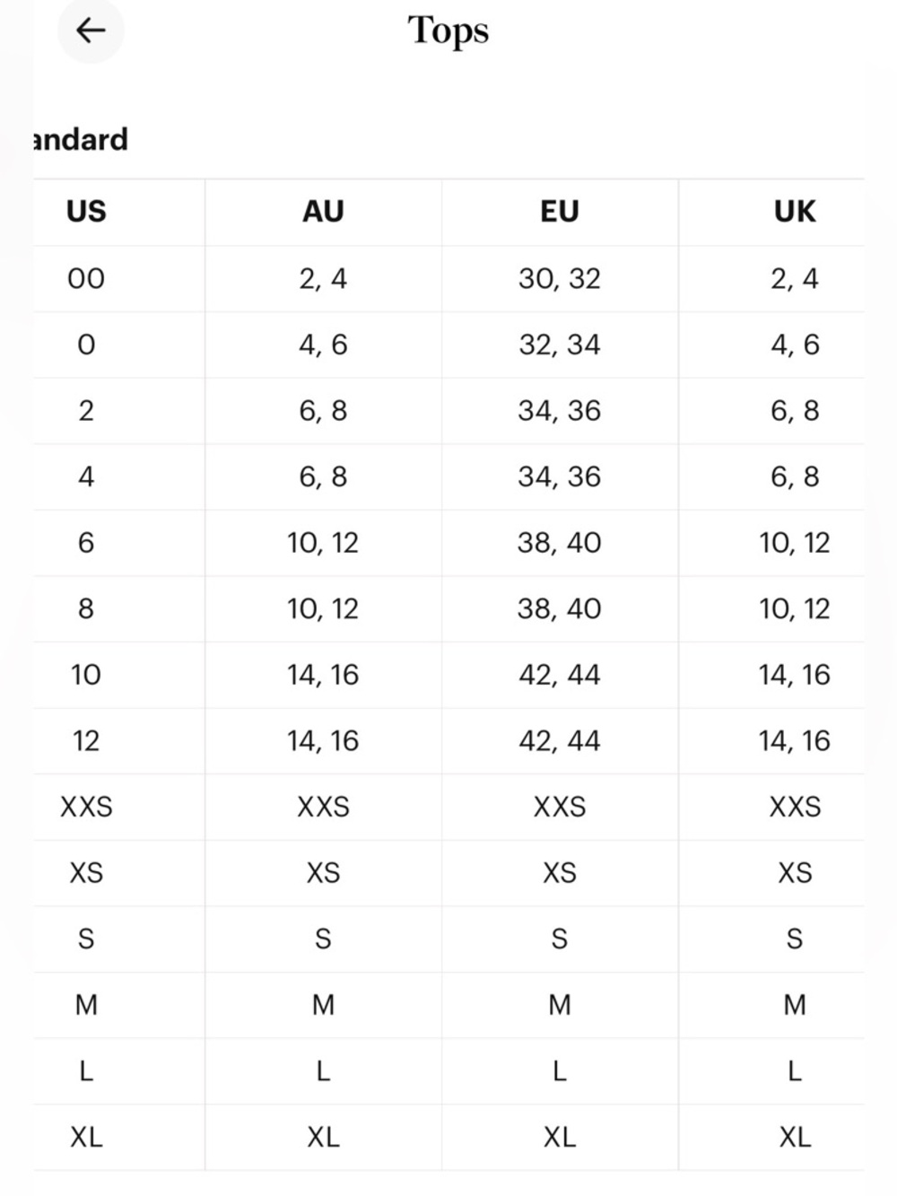897x1196 pixels.
Task: Select the US column header
Action: 86,212
